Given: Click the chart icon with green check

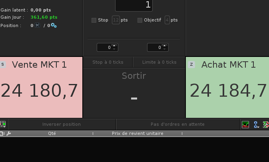Looking at the screenshot, I should click(245, 125).
